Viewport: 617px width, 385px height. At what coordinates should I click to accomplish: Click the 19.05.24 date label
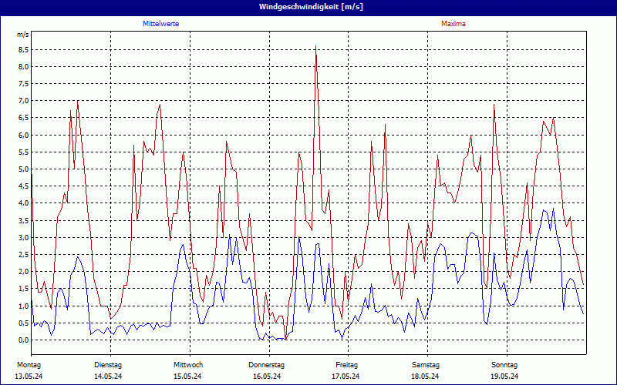505,377
